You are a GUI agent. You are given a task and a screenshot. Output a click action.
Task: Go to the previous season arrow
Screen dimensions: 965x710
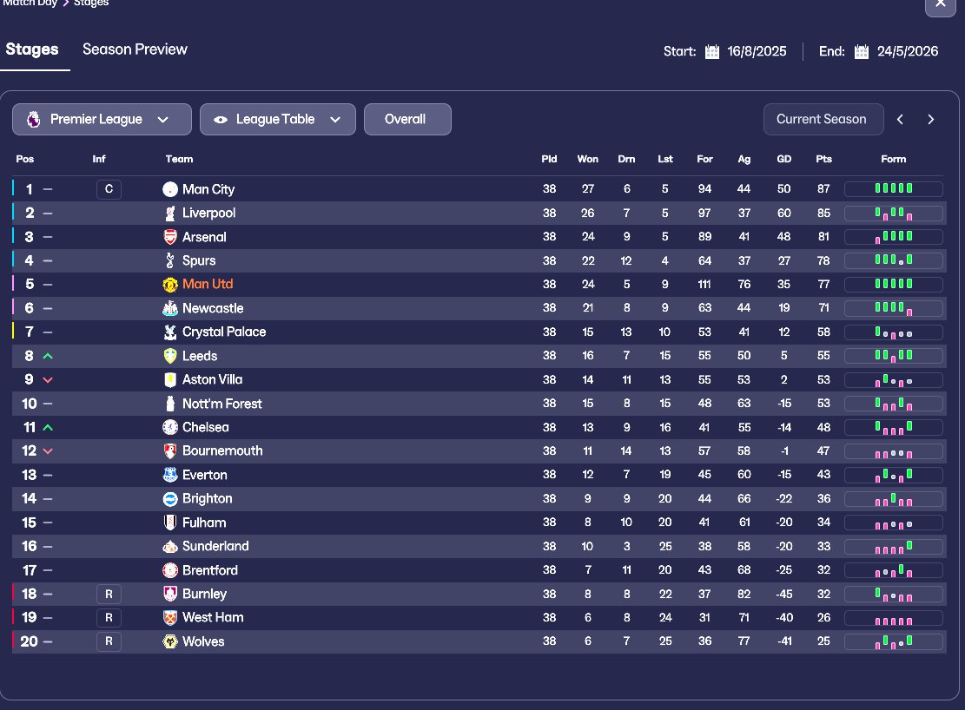click(x=900, y=120)
